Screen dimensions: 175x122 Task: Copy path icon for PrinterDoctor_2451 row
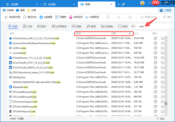155,38
